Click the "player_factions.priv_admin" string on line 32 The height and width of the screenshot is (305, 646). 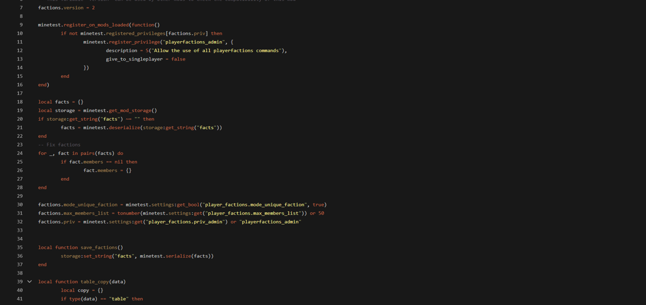[x=186, y=222]
